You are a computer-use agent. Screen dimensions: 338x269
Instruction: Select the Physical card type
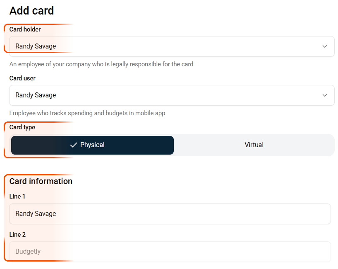92,145
